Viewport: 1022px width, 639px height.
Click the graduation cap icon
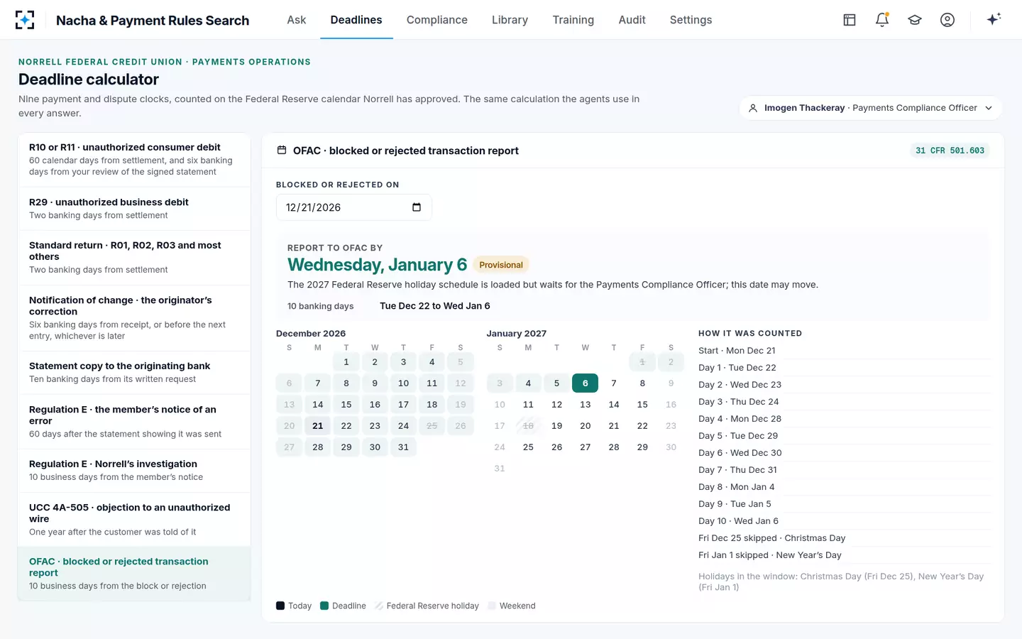(915, 20)
